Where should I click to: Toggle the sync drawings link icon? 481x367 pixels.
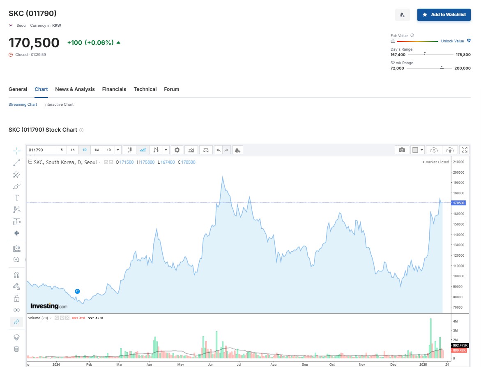(x=16, y=322)
